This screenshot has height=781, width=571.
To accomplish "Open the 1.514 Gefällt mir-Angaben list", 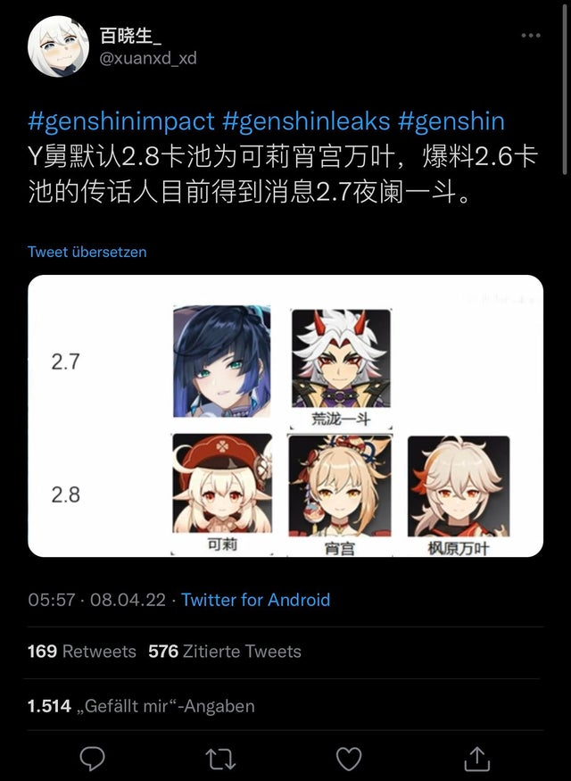I will 141,706.
